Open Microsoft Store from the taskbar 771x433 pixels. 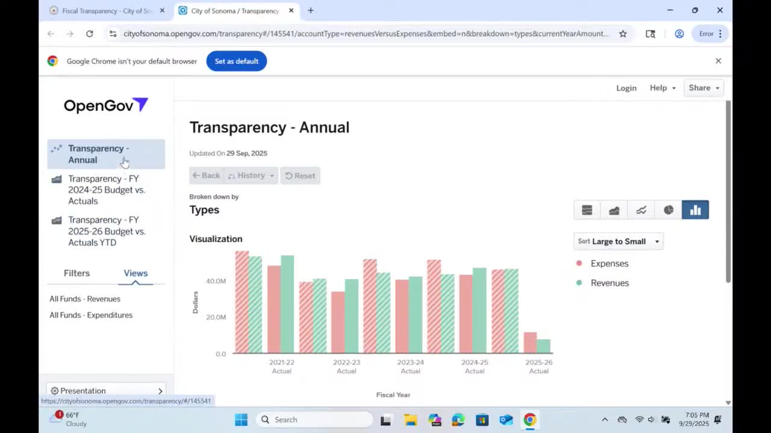point(482,420)
